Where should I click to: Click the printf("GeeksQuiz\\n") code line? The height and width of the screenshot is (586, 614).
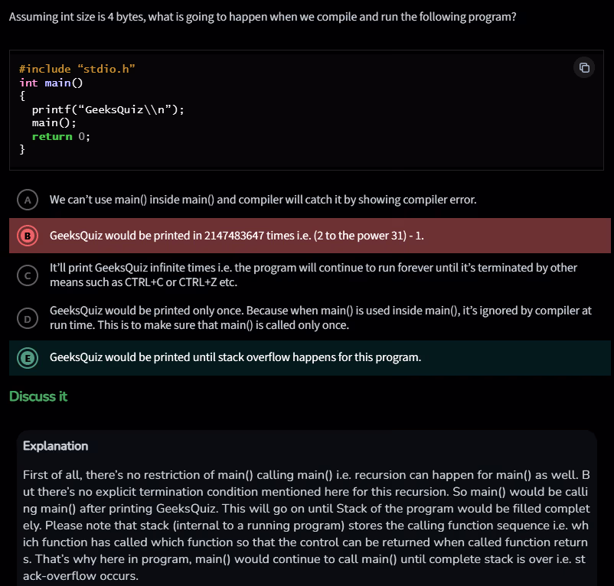click(108, 109)
